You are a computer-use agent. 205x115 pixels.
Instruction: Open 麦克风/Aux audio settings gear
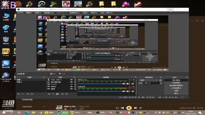133,84
